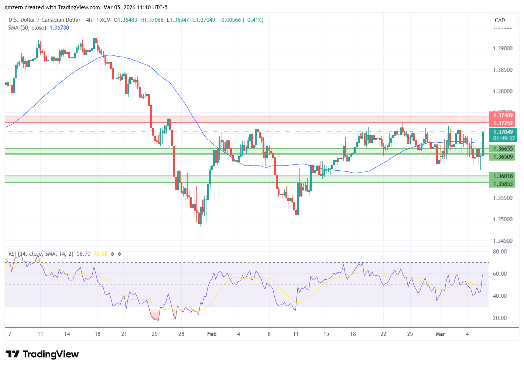The image size is (524, 368).
Task: Select the green 1.36655 price label
Action: (502, 149)
